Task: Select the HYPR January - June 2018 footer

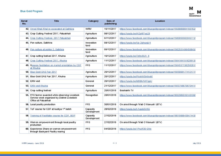Action: [x=33, y=143]
